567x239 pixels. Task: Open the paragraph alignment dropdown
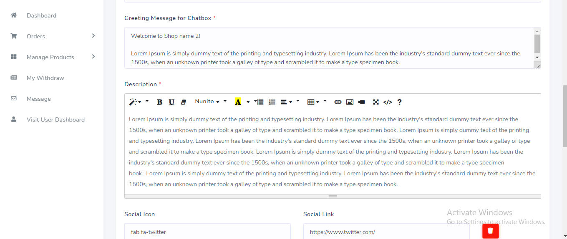(x=286, y=102)
